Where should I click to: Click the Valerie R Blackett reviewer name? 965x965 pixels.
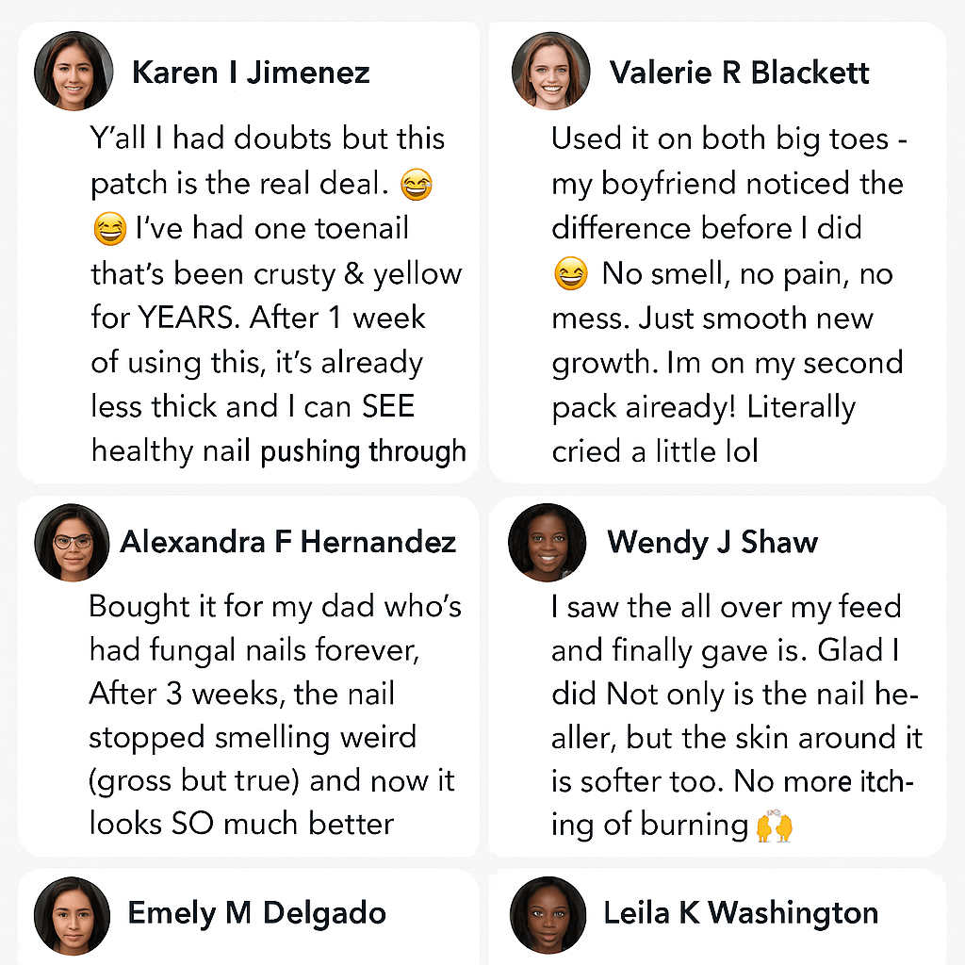(739, 73)
